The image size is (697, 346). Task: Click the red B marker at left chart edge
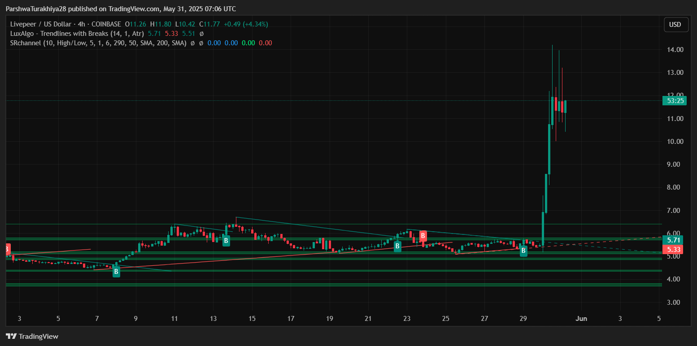tap(7, 249)
